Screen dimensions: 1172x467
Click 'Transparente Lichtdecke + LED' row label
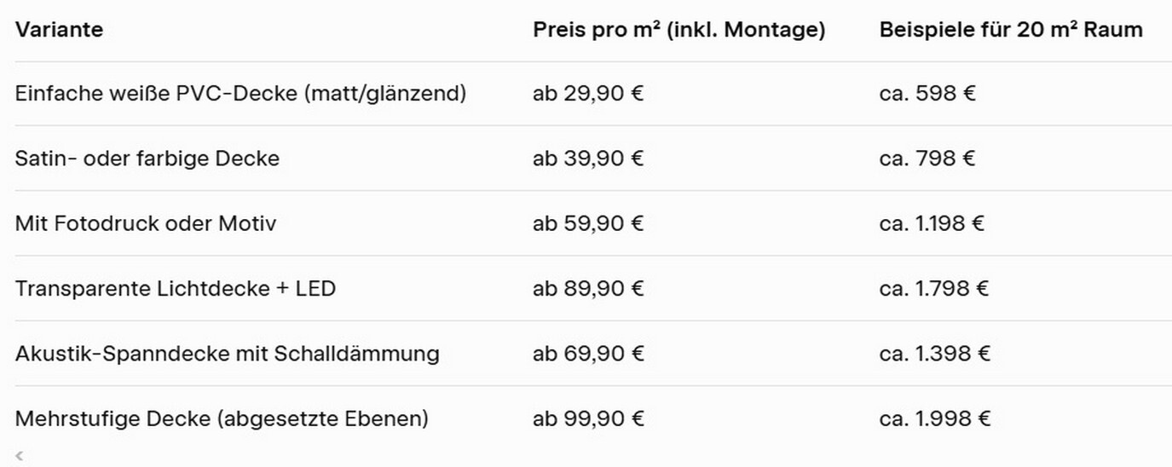(x=176, y=289)
